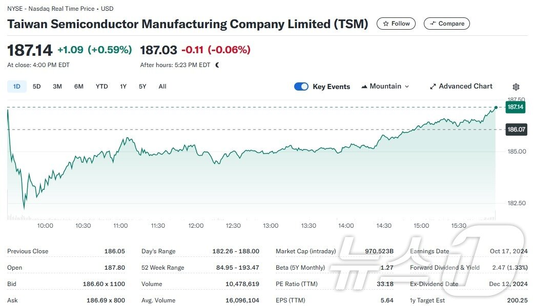Click the Follow button
Image resolution: width=534 pixels, height=306 pixels.
click(396, 24)
